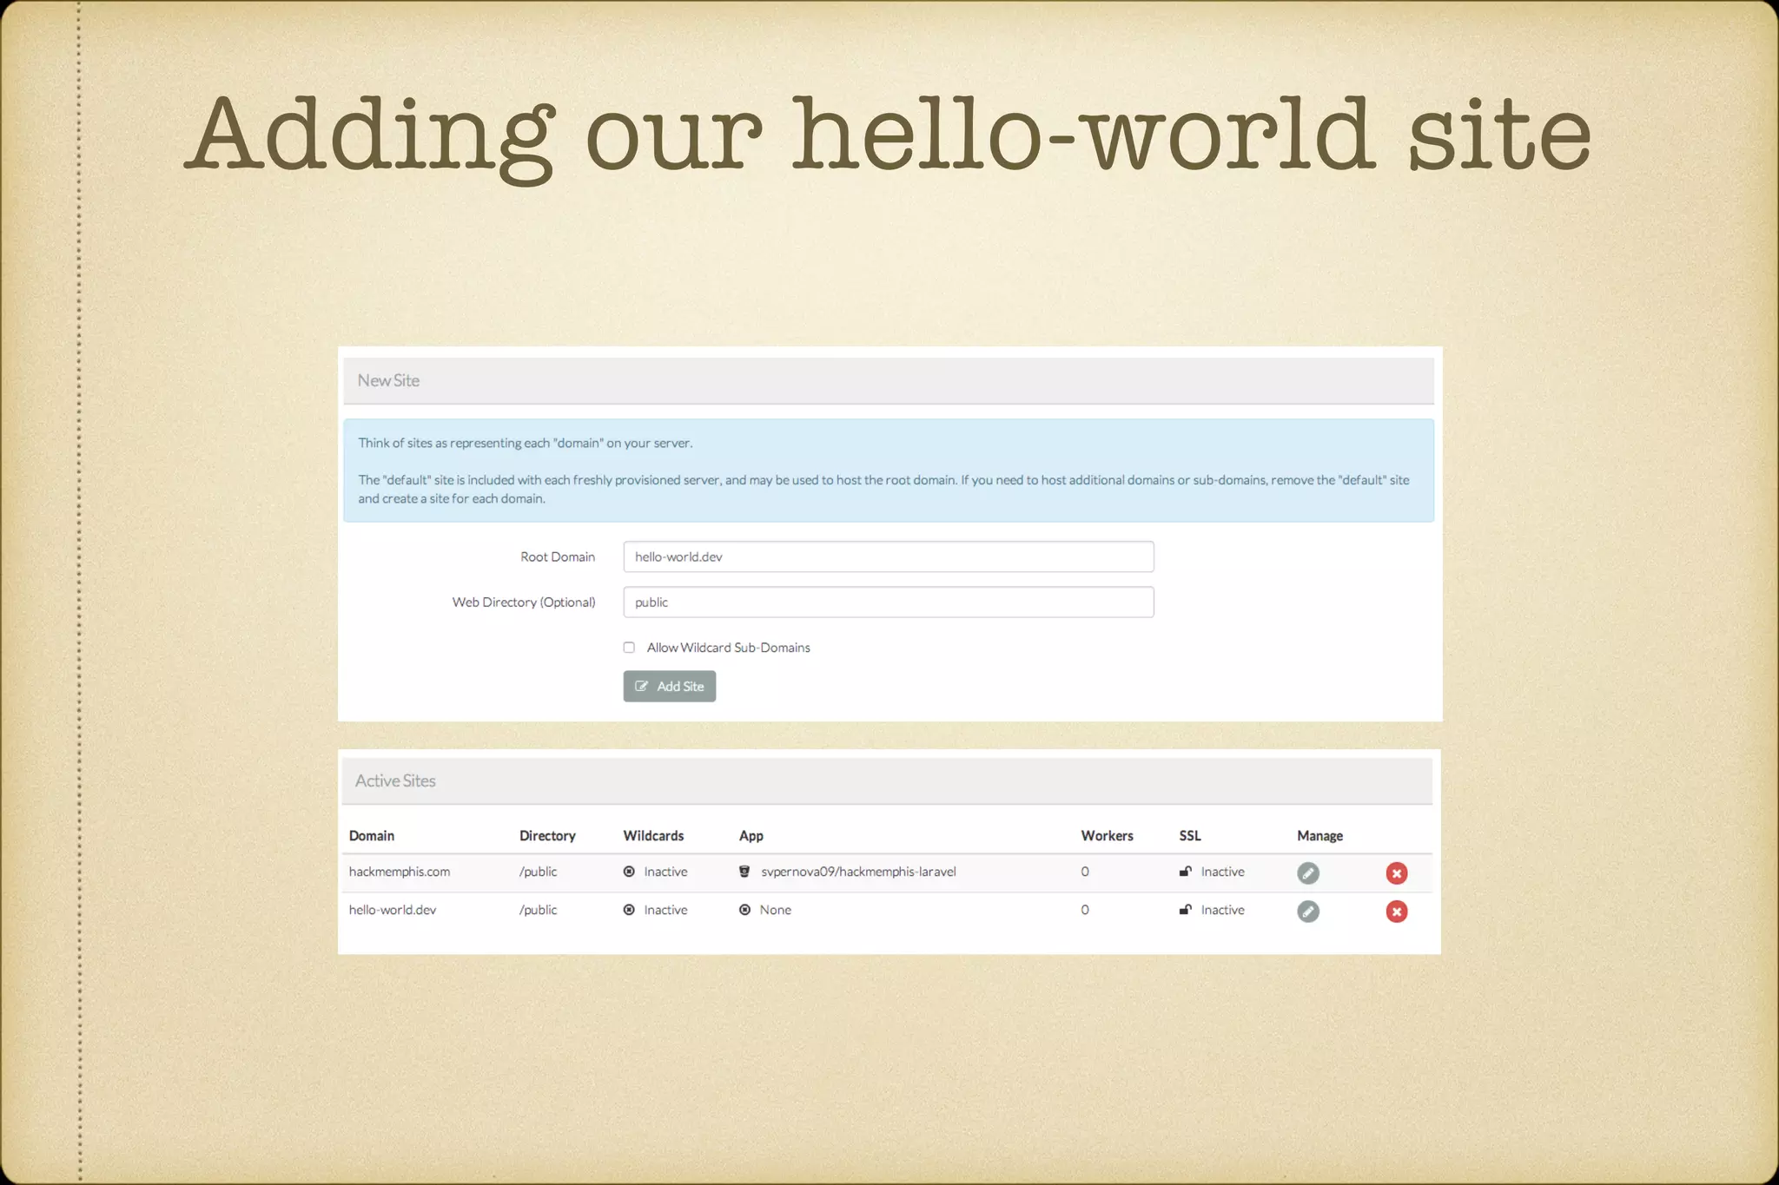Click the Workers column header
This screenshot has width=1779, height=1185.
1107,835
